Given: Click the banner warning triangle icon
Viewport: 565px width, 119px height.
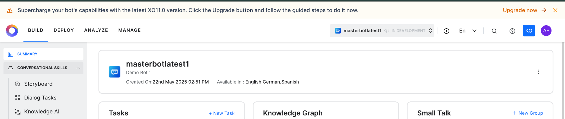Looking at the screenshot, I should pyautogui.click(x=10, y=10).
